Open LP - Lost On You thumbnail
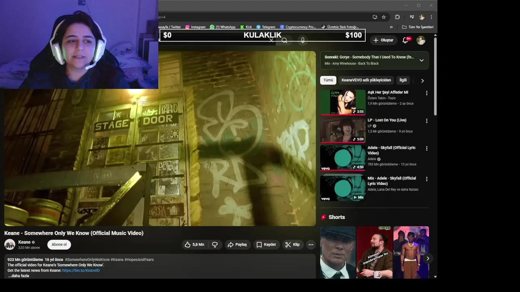The height and width of the screenshot is (292, 520). point(343,130)
